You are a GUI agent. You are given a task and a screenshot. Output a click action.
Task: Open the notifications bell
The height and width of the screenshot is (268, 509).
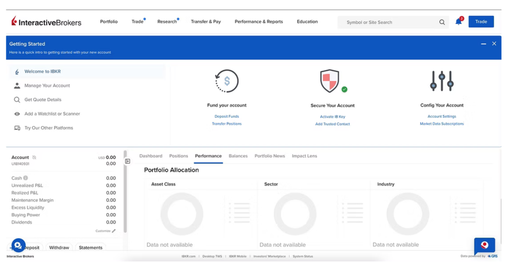[x=459, y=22]
